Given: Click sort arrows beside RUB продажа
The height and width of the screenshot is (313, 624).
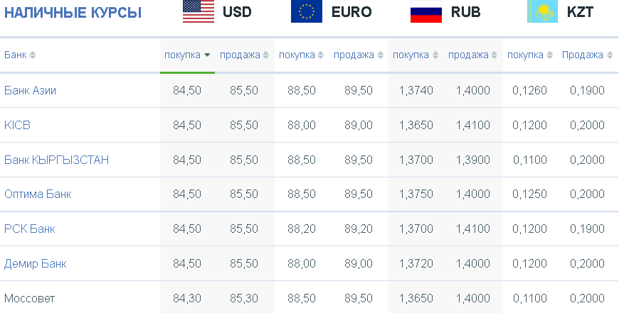Looking at the screenshot, I should [x=494, y=55].
